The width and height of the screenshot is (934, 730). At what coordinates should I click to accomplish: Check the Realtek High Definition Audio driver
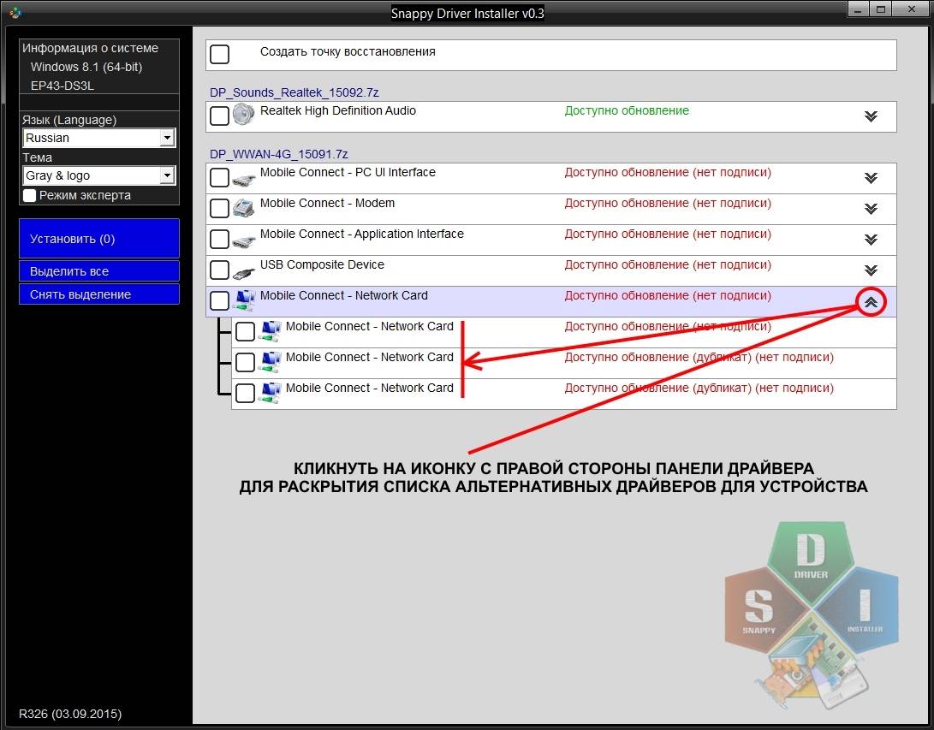coord(219,116)
